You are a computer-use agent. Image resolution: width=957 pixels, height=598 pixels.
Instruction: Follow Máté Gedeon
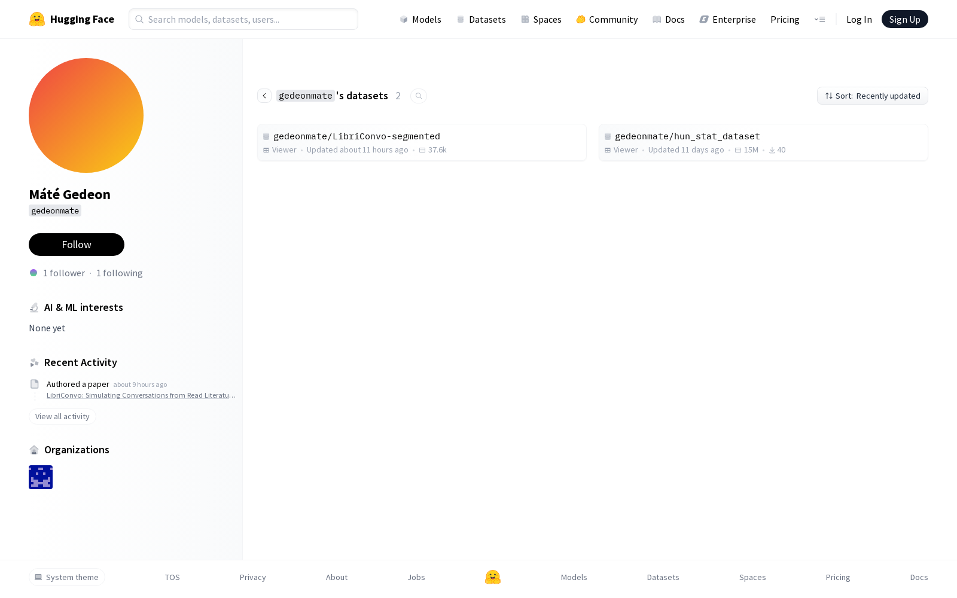(77, 245)
